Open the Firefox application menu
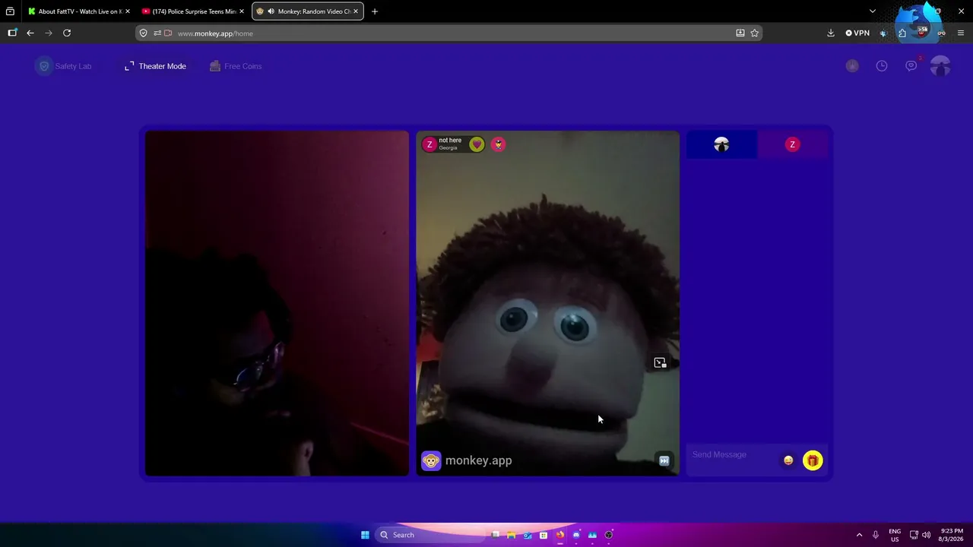This screenshot has width=973, height=547. 961,33
